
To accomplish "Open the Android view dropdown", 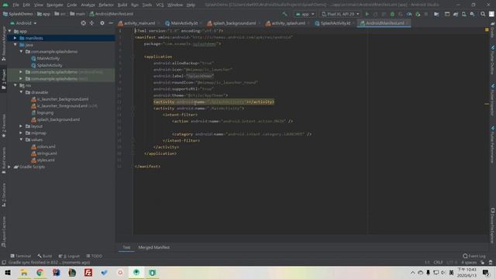I will pos(23,23).
